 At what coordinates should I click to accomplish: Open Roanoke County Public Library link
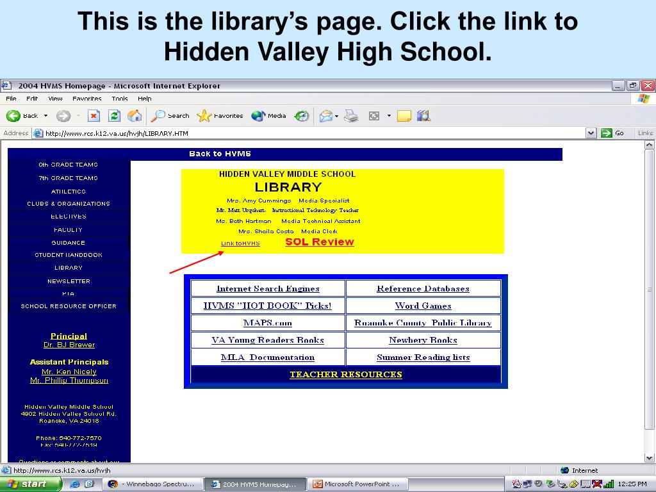tap(423, 323)
